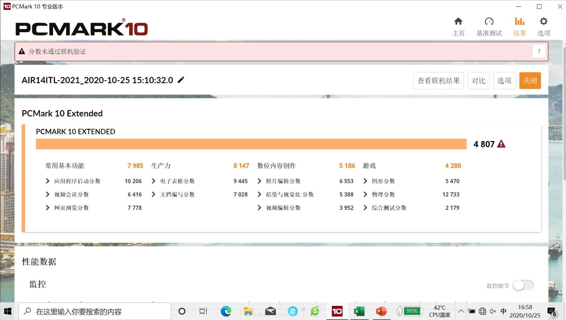Click the 42℃ CPU温度 taskbar readout
Viewport: 566px width, 320px height.
coord(440,311)
